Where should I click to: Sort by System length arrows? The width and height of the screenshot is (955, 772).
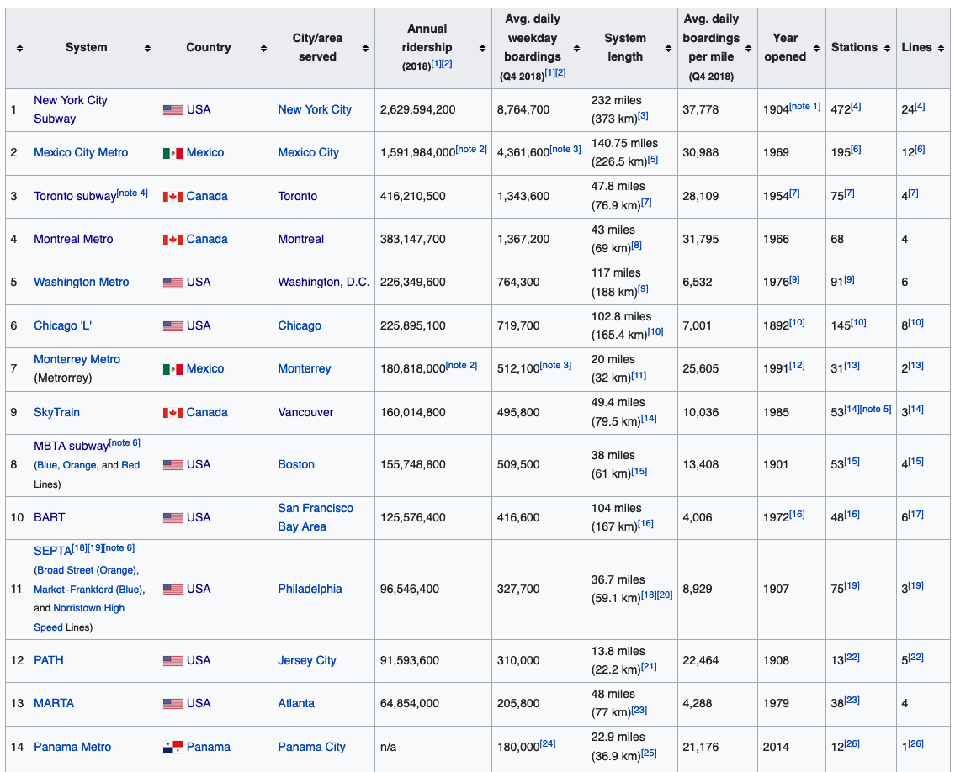click(667, 49)
